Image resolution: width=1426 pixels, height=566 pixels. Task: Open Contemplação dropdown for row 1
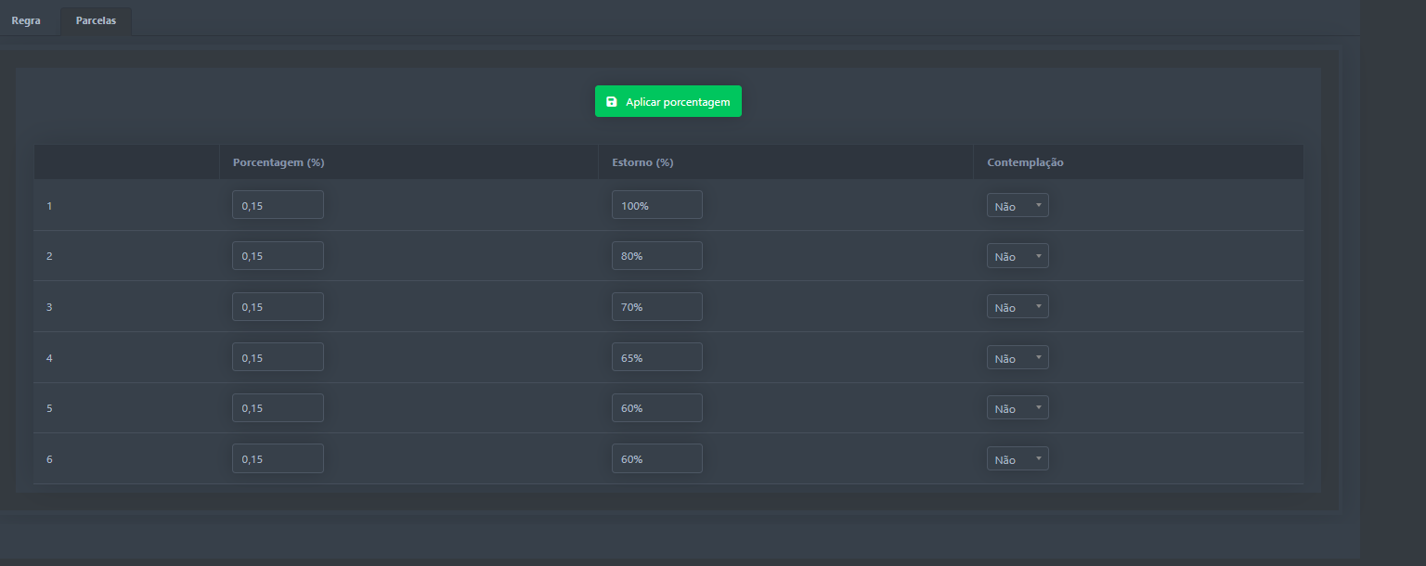tap(1018, 206)
